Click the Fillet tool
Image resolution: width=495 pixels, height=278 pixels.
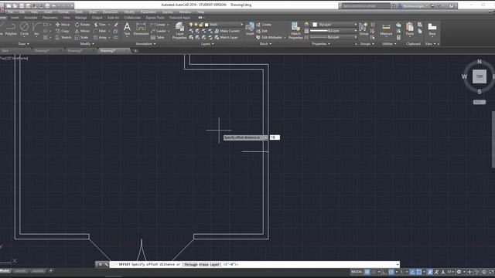tap(100, 31)
